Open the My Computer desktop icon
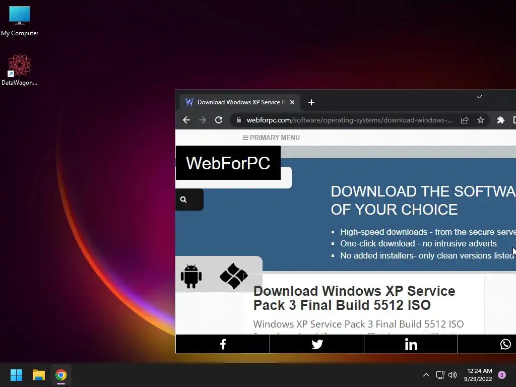The image size is (516, 387). click(x=20, y=21)
